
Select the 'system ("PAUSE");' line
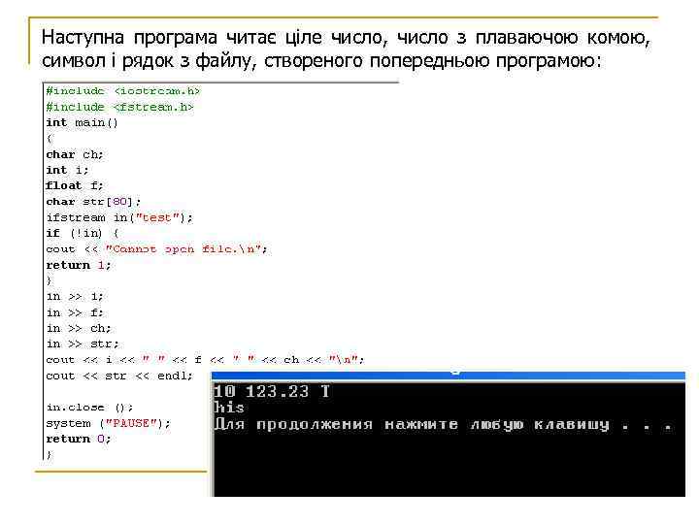click(109, 423)
